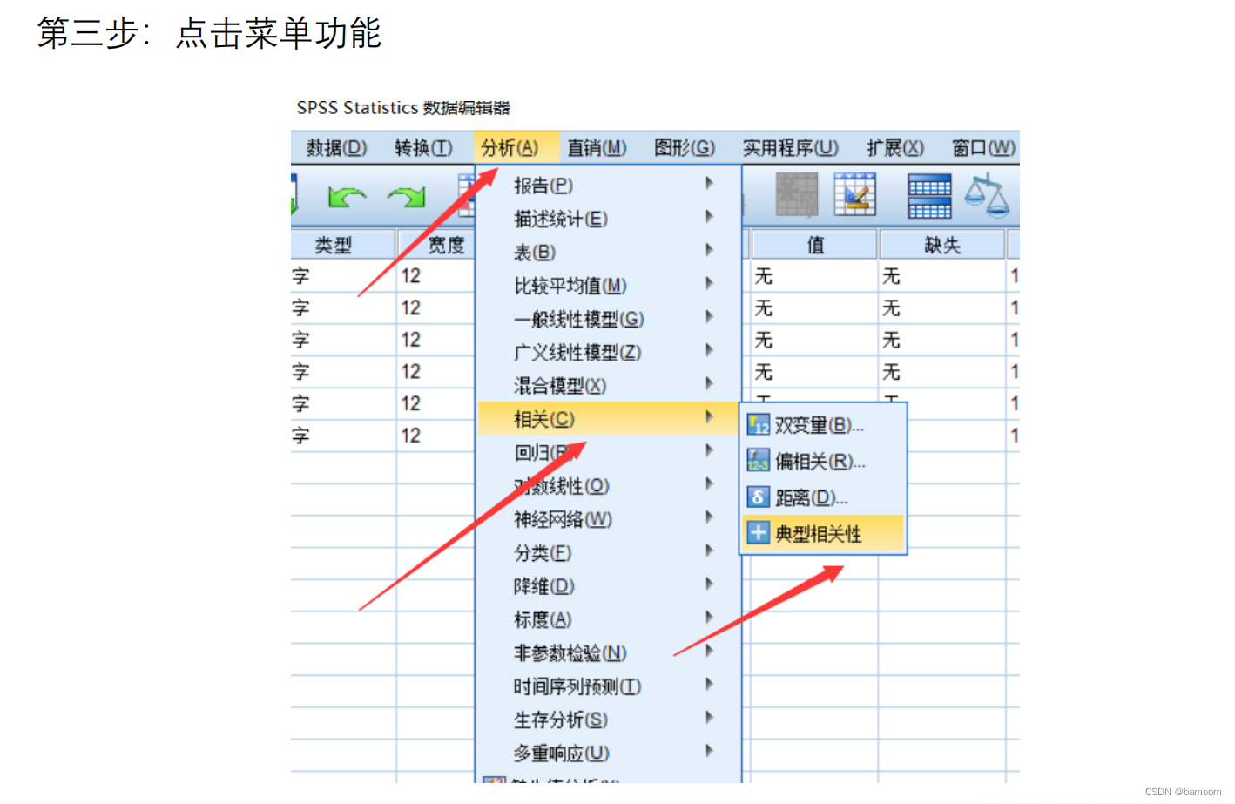Click the green Redo arrow icon
1235x804 pixels.
coord(406,197)
